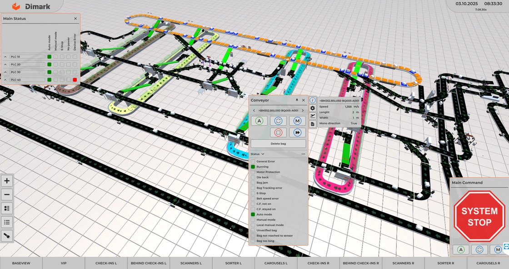The height and width of the screenshot is (269, 509).
Task: Go to next conveyor with right arrow
Action: (303, 111)
